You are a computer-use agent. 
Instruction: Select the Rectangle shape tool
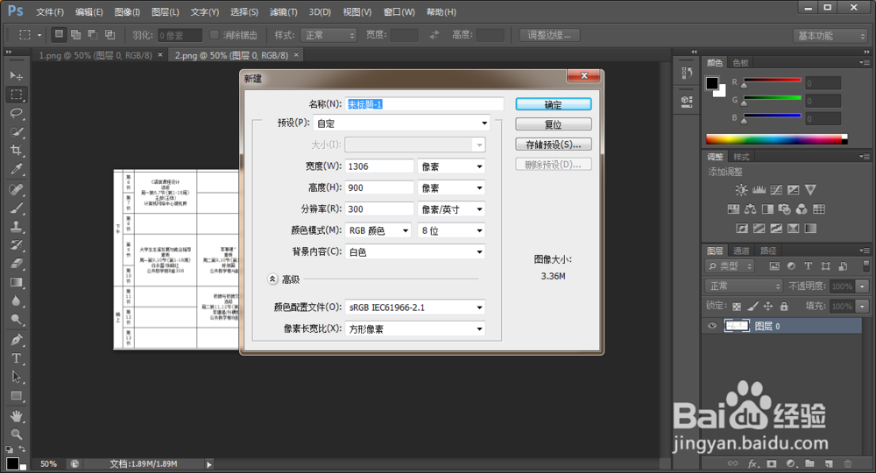click(x=16, y=396)
